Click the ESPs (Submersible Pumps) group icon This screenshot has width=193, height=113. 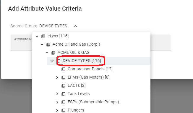63,102
